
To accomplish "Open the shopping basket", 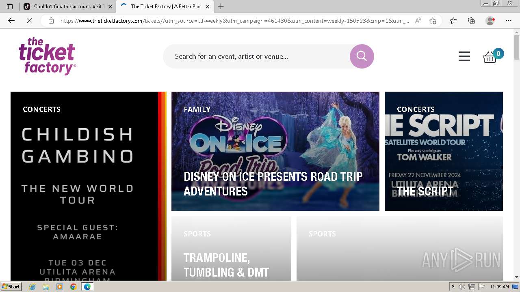I will pos(490,57).
